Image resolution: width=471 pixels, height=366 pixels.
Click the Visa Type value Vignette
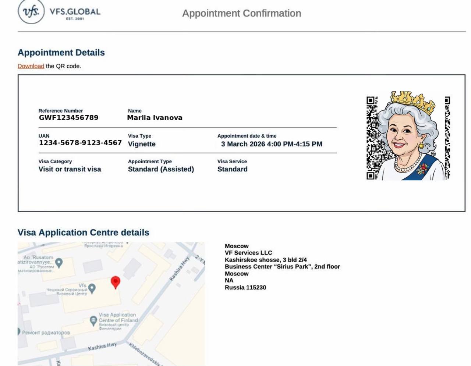[142, 144]
